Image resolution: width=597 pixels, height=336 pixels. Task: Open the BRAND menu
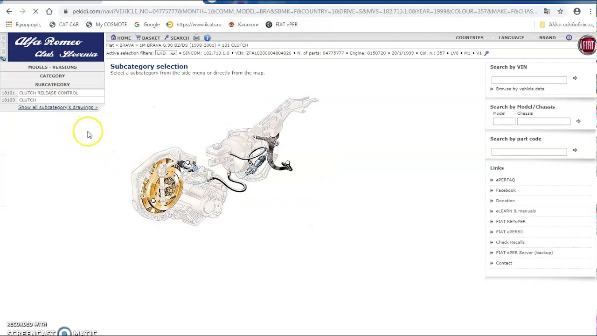[x=548, y=38]
